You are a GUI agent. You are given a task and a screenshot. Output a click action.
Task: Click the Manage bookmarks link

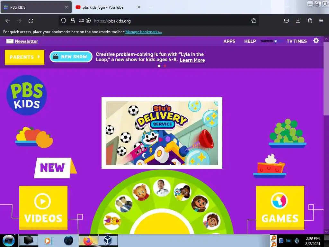144,32
